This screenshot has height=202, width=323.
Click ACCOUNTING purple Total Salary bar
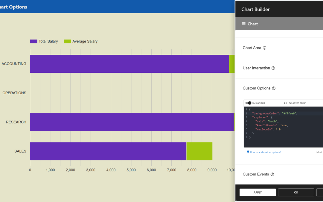click(129, 64)
